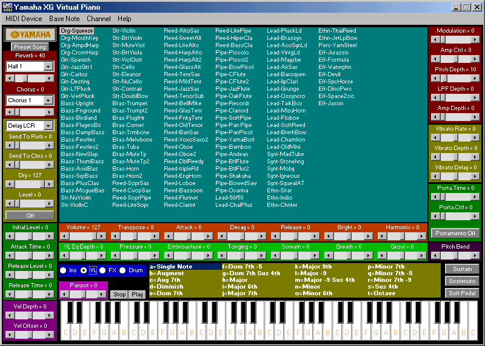Click right arrow of Bright slider

(x=368, y=236)
